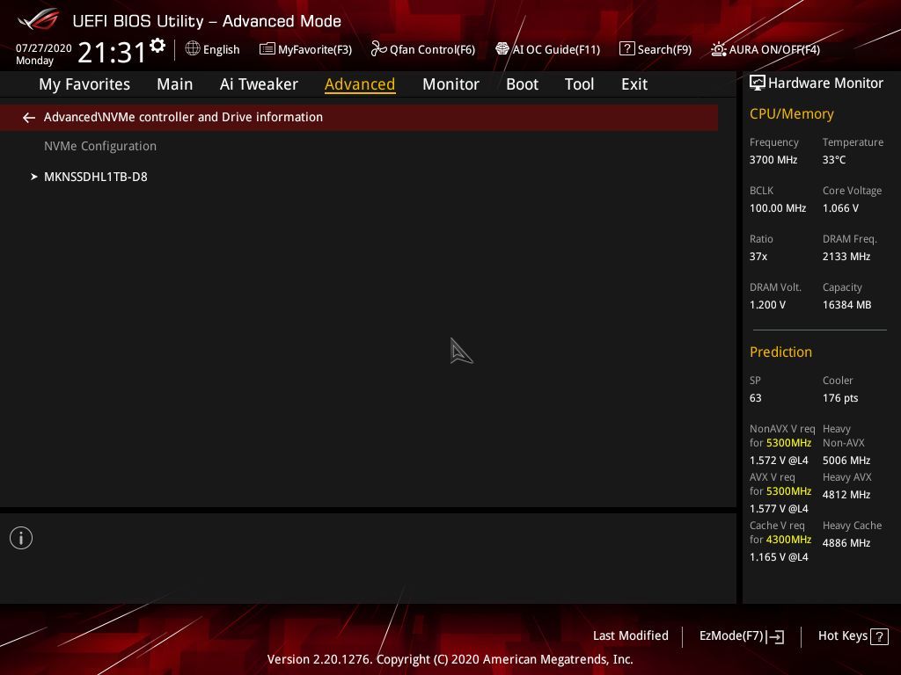The image size is (901, 675).
Task: Launch AI OC Guide brain icon
Action: pyautogui.click(x=502, y=49)
